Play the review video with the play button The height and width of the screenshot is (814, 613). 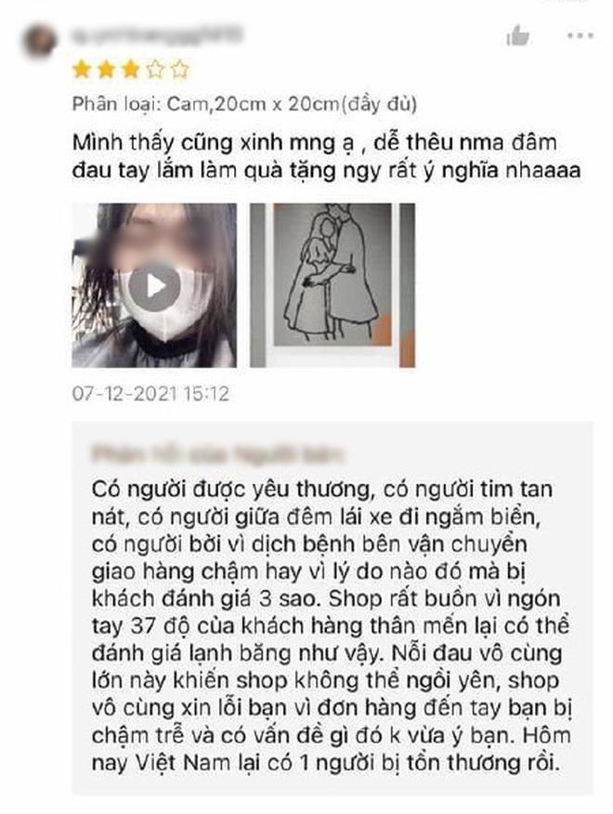coord(154,285)
